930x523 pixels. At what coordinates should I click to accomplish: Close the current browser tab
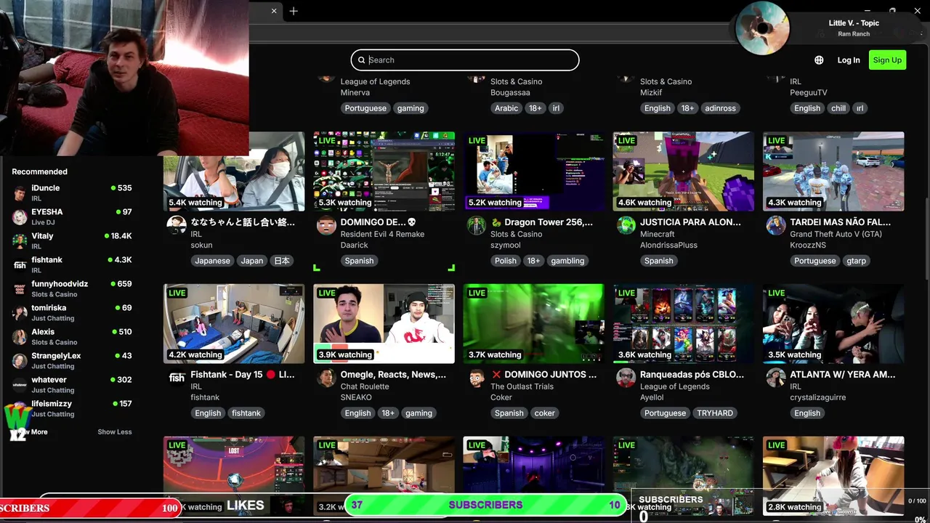(274, 11)
